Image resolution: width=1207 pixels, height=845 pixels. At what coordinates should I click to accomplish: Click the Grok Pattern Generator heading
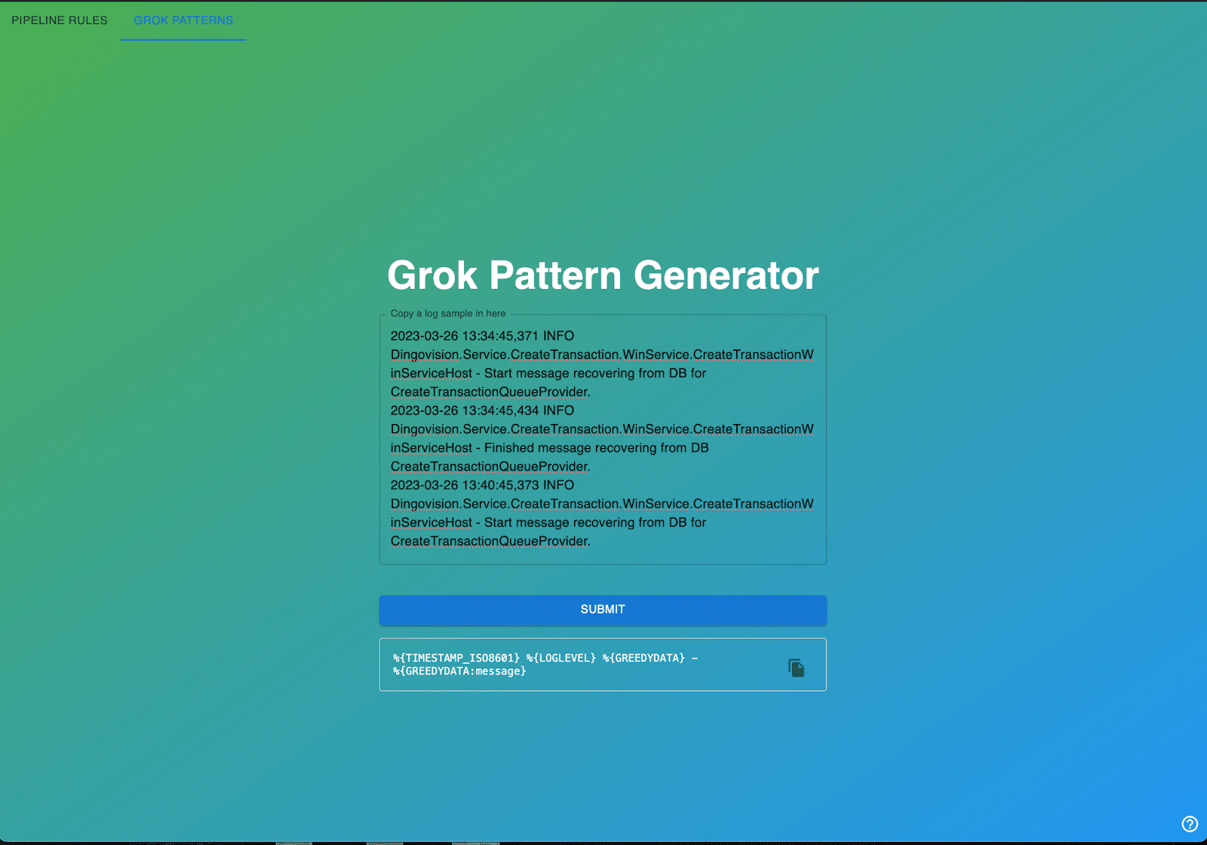click(x=603, y=275)
